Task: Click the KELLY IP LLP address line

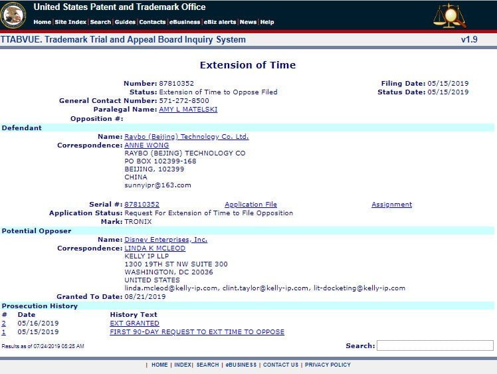Action: pos(146,256)
